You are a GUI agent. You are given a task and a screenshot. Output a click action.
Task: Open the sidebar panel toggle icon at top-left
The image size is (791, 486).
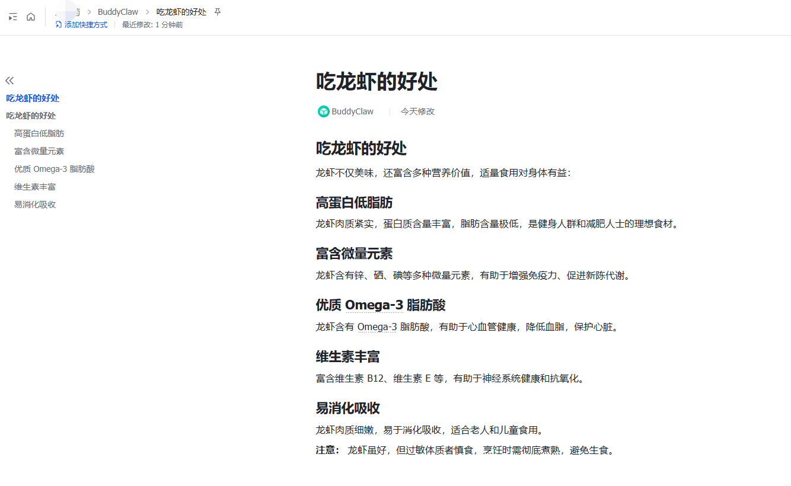[12, 17]
